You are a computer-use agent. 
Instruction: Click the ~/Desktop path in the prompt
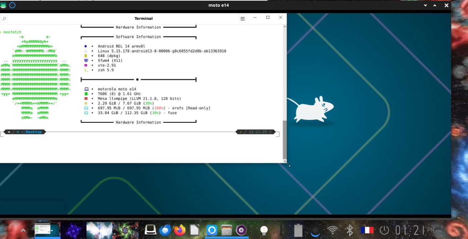click(31, 132)
